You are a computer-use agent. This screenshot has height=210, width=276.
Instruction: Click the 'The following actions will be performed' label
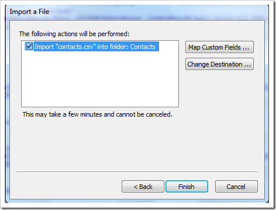coord(74,34)
